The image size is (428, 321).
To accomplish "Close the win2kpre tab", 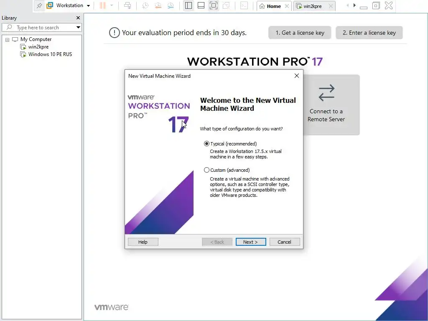I will (331, 6).
